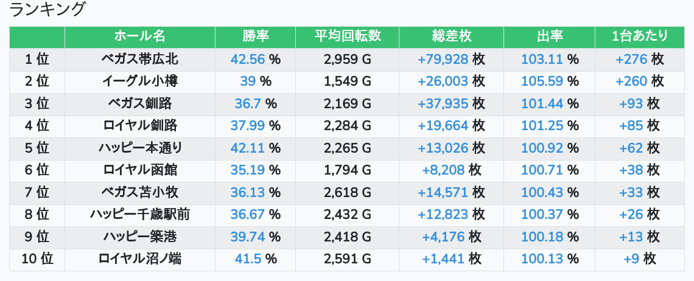Open the ロイヤル沼ノ端 hall entry
This screenshot has height=281, width=694.
click(140, 259)
